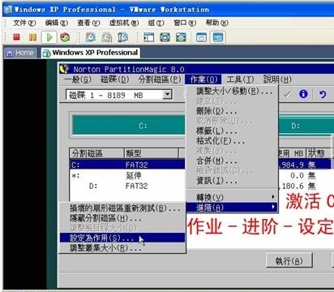
Task: Click the VMware red power off icon
Action: 16,37
